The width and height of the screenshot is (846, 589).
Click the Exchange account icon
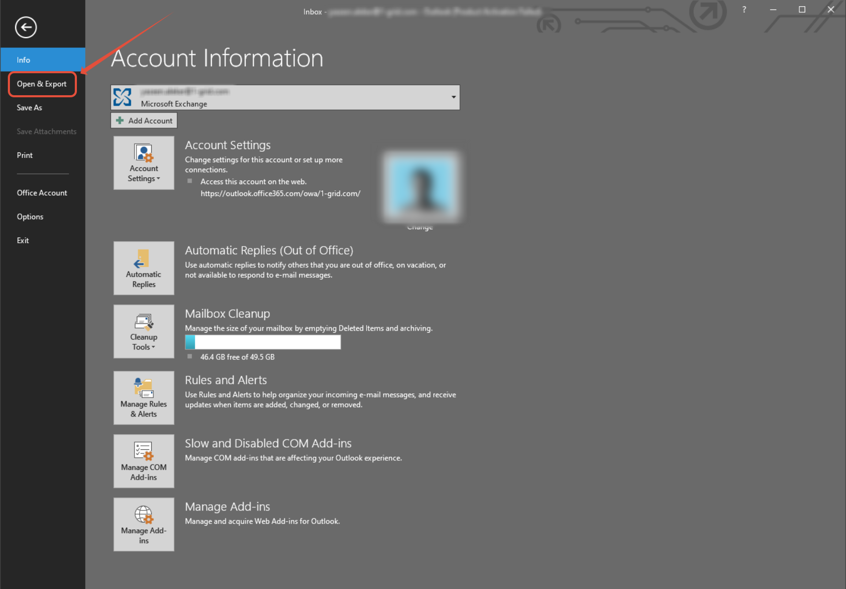tap(122, 97)
